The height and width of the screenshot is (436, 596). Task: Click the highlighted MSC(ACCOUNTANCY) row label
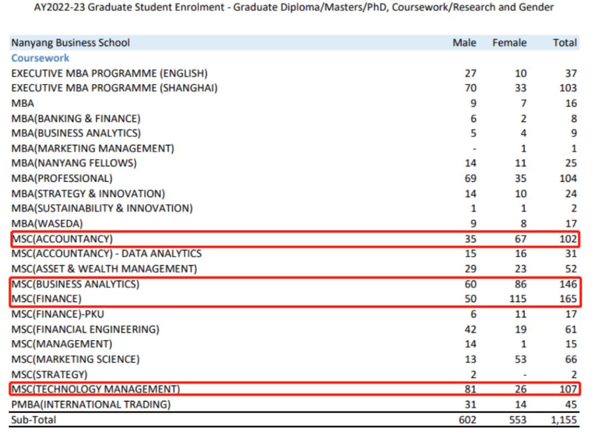click(x=62, y=239)
